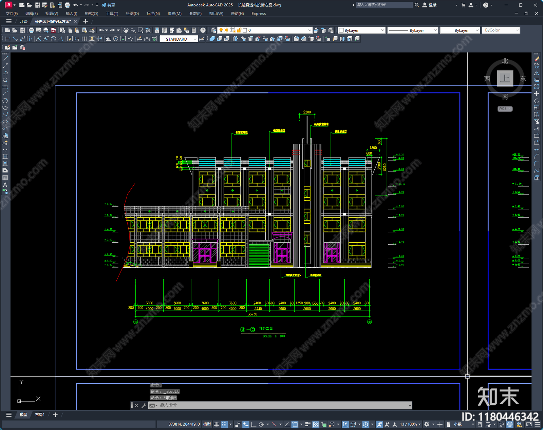
Task: Click the 模型 model space button in the status bar
Action: (x=207, y=424)
